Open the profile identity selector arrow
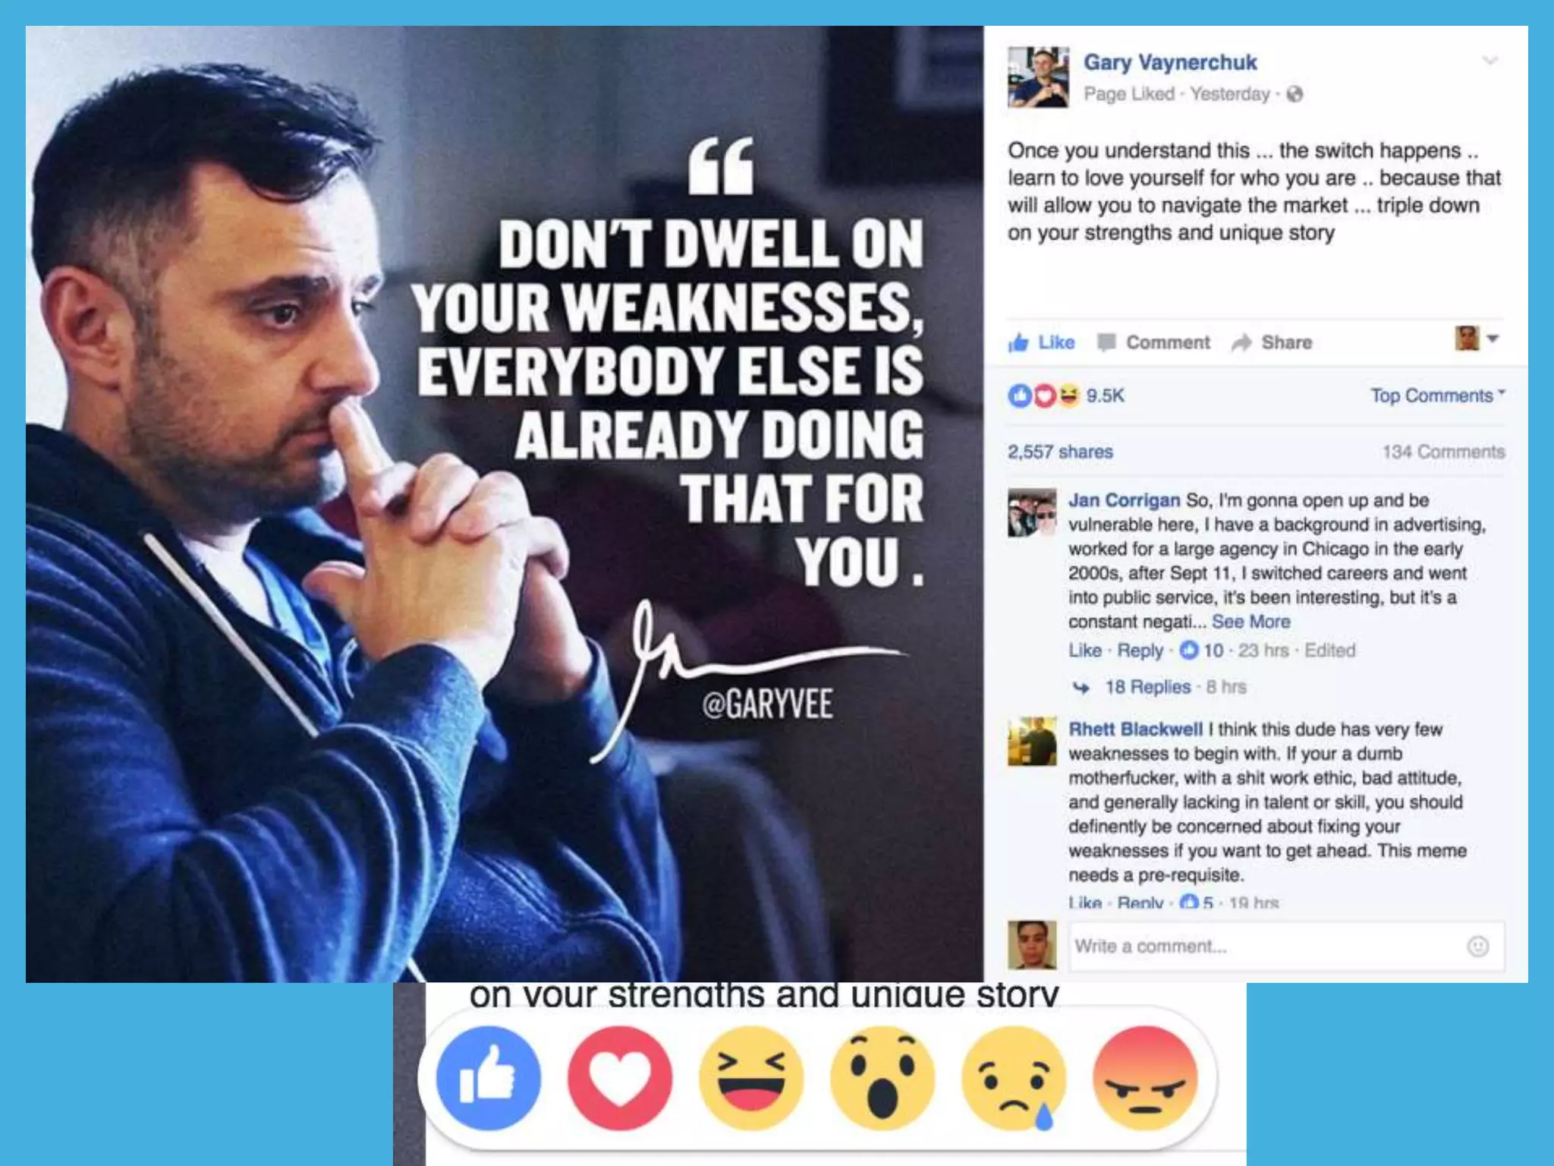The image size is (1554, 1166). coord(1493,339)
